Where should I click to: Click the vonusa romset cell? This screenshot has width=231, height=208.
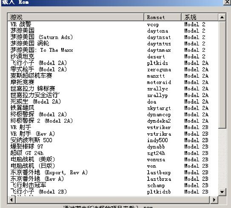tap(156, 160)
